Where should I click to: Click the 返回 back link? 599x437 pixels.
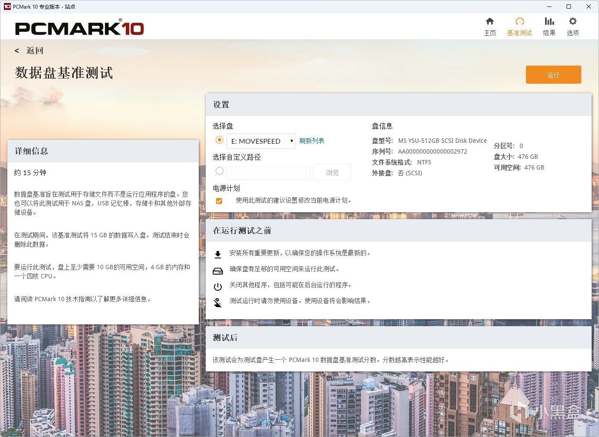click(35, 50)
